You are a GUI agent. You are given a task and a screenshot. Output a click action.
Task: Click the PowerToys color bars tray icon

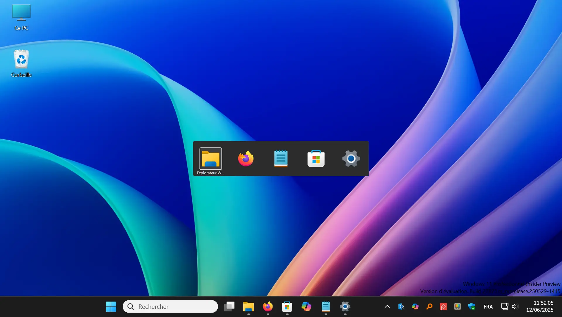[x=458, y=306]
